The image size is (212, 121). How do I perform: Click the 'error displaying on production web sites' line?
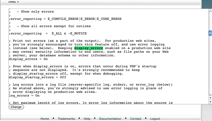pos(53,92)
